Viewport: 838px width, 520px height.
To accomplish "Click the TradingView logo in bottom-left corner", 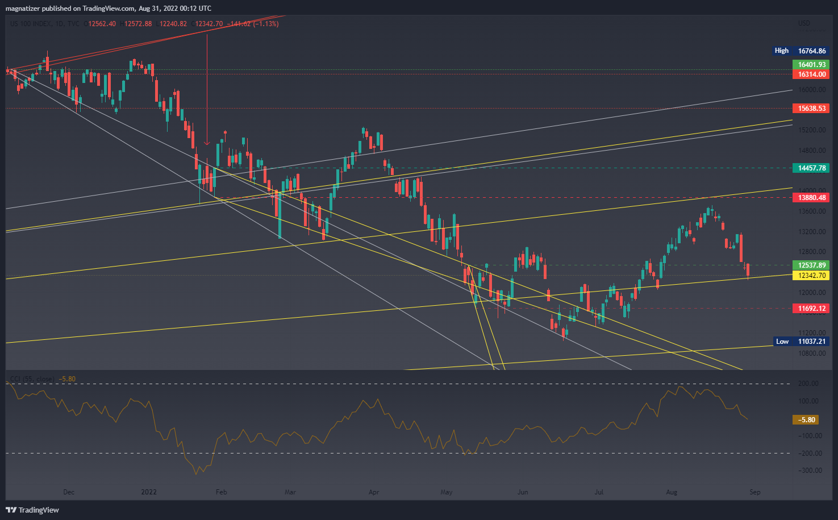I will click(32, 510).
